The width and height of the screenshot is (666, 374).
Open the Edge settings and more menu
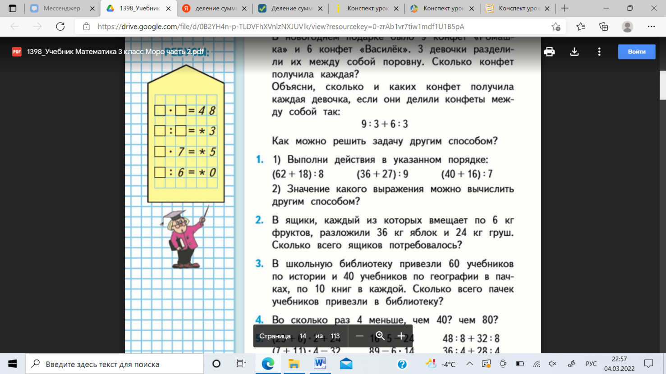651,27
